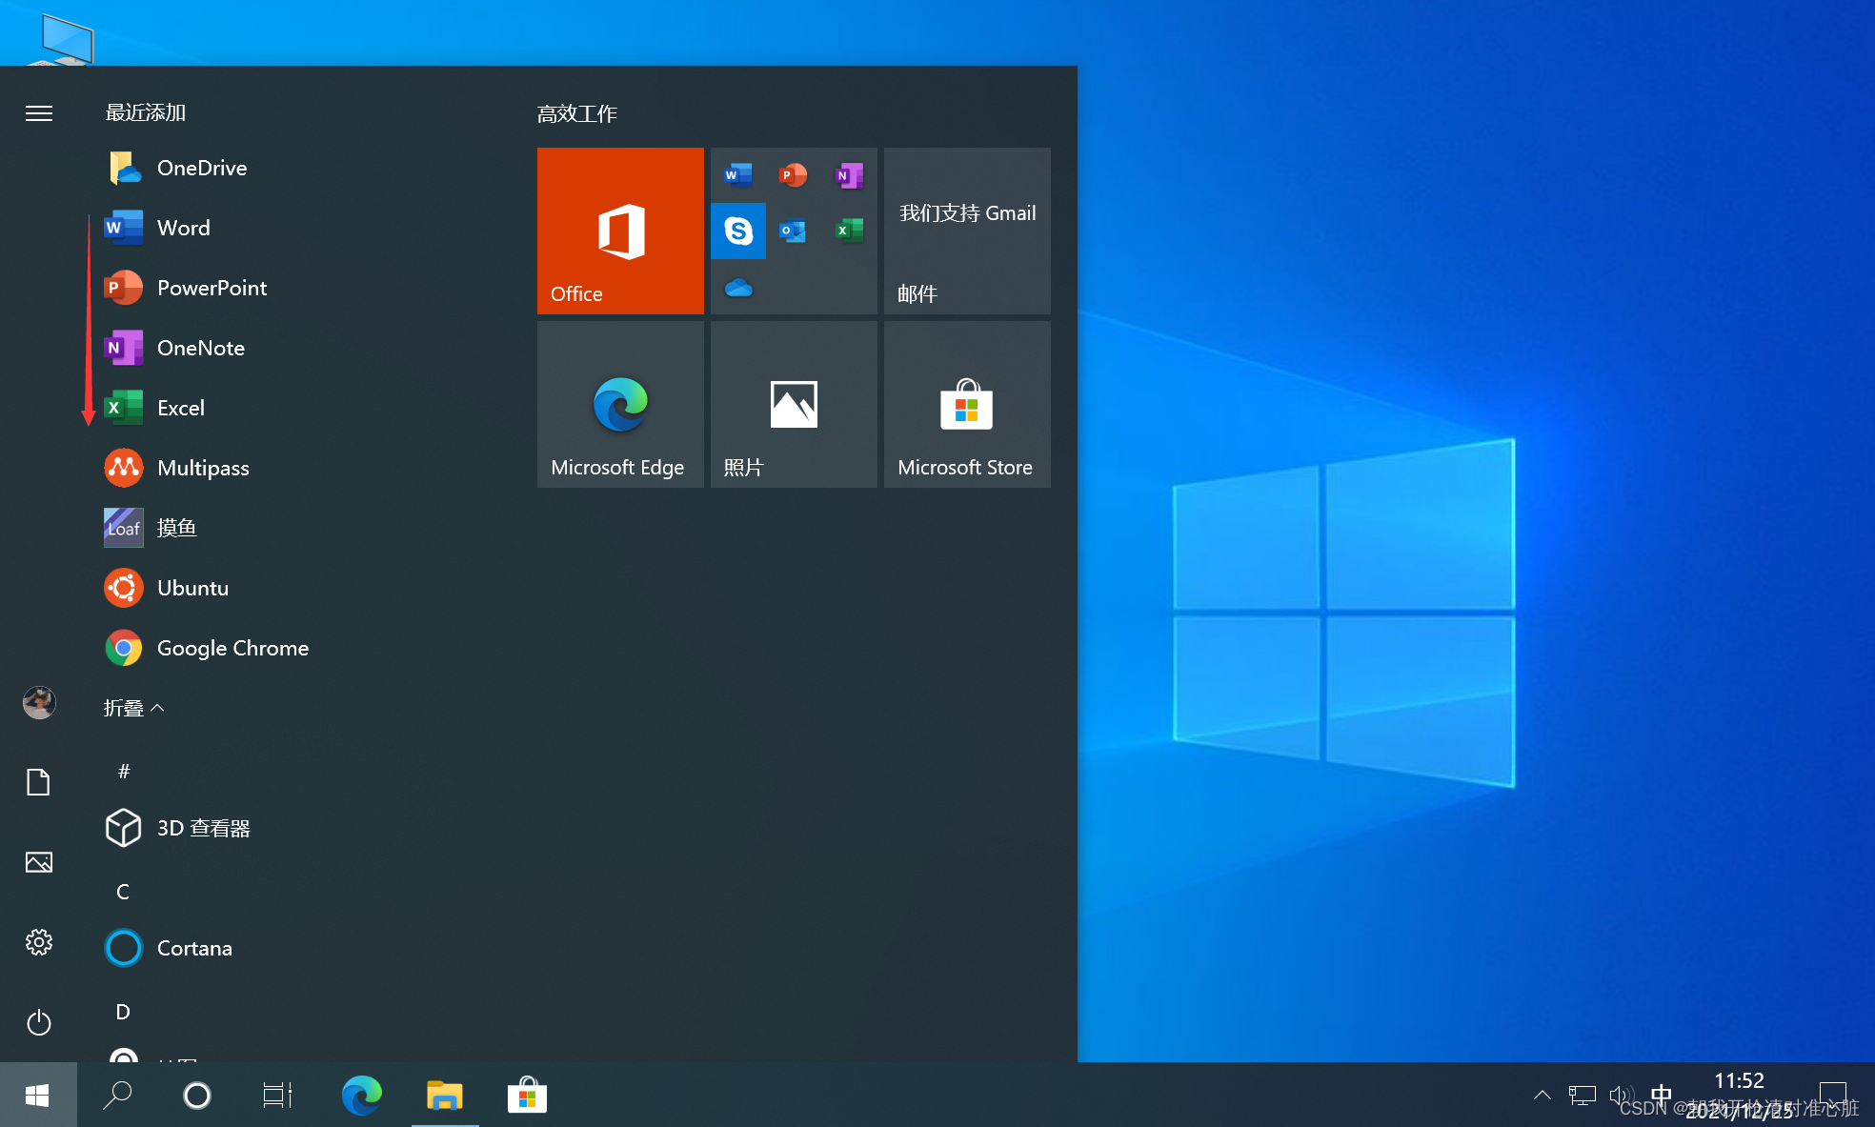The height and width of the screenshot is (1127, 1875).
Task: Jump to the letter C section header
Action: point(123,892)
